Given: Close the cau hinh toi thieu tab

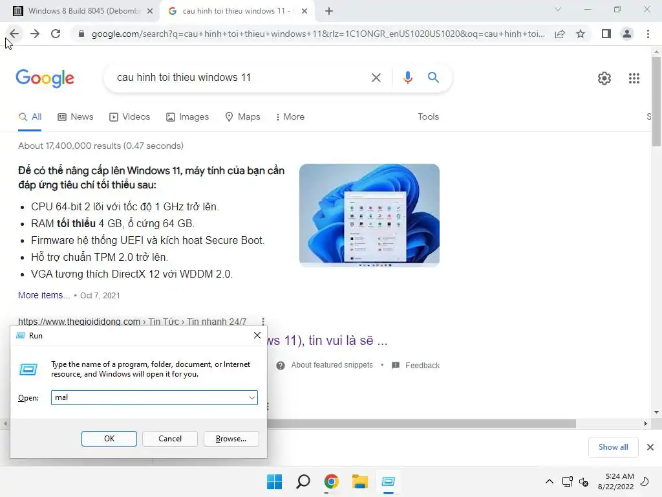Looking at the screenshot, I should [x=304, y=12].
